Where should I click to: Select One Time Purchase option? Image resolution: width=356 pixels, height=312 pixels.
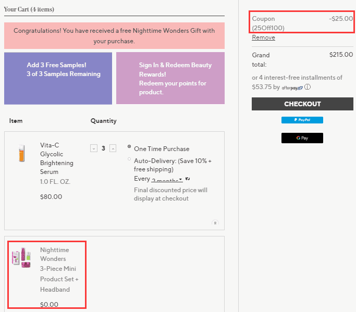129,146
